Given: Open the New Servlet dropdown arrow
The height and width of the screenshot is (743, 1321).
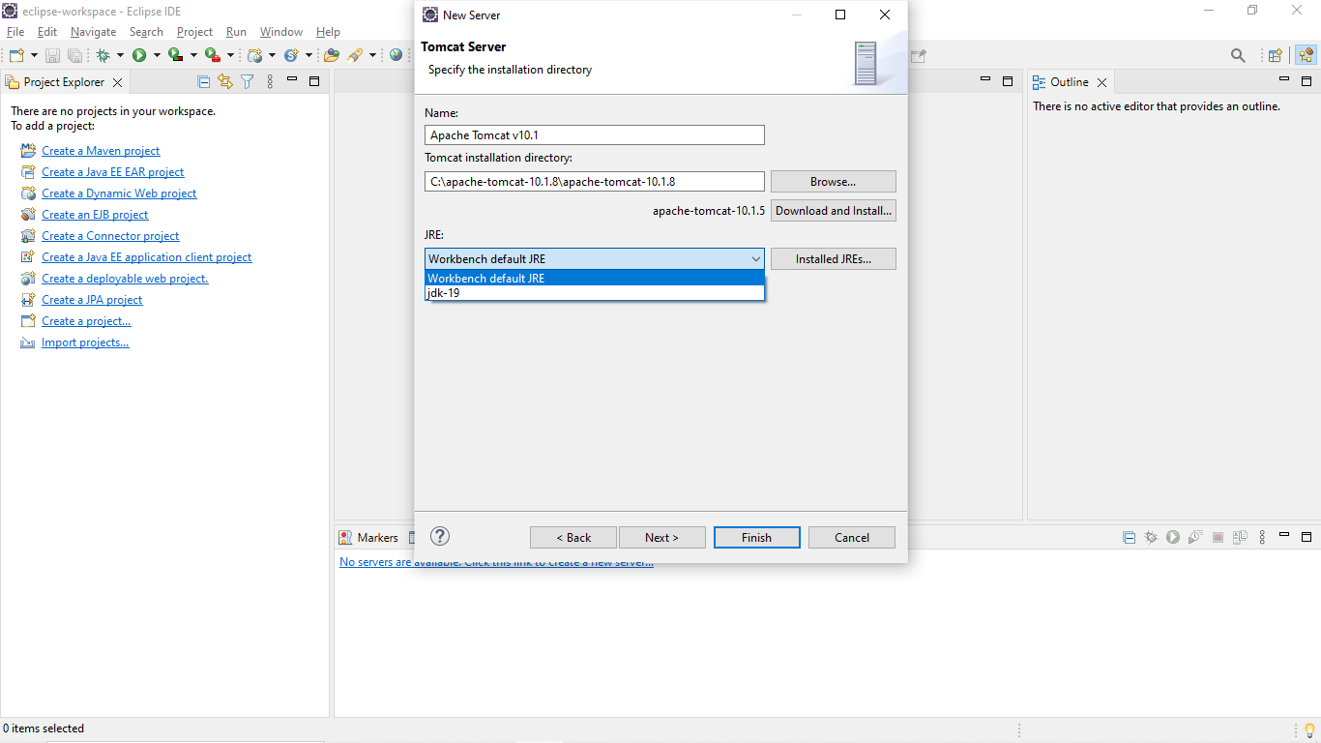Looking at the screenshot, I should [x=308, y=55].
